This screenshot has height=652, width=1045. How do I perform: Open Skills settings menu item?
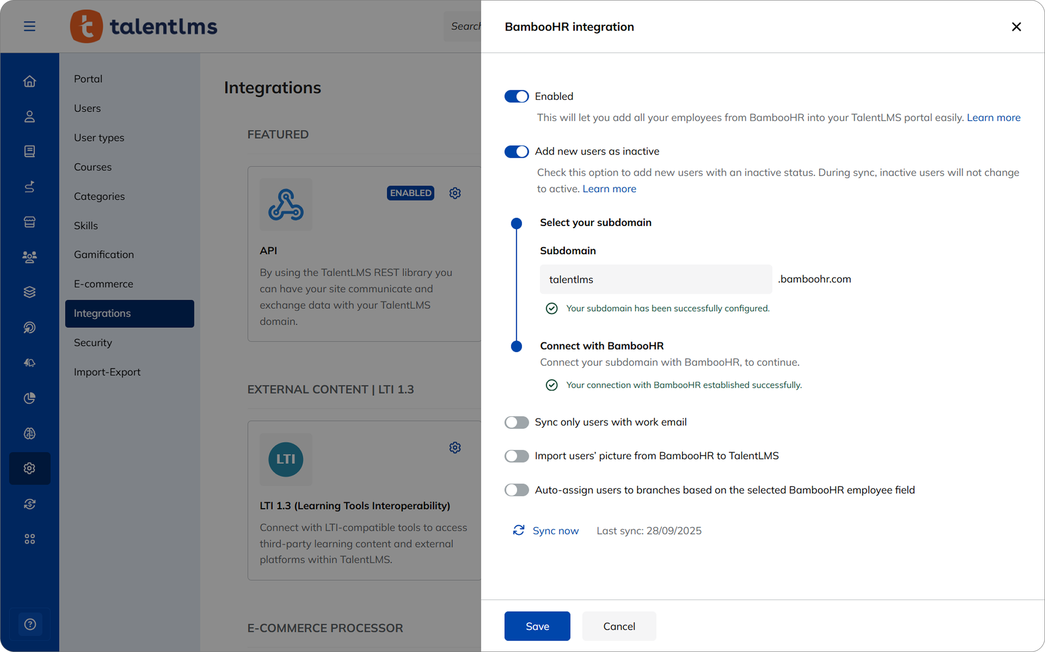(x=129, y=225)
